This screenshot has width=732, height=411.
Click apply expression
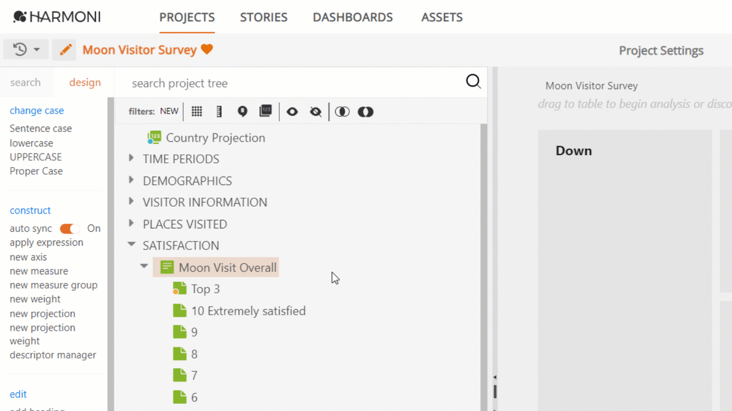(46, 243)
